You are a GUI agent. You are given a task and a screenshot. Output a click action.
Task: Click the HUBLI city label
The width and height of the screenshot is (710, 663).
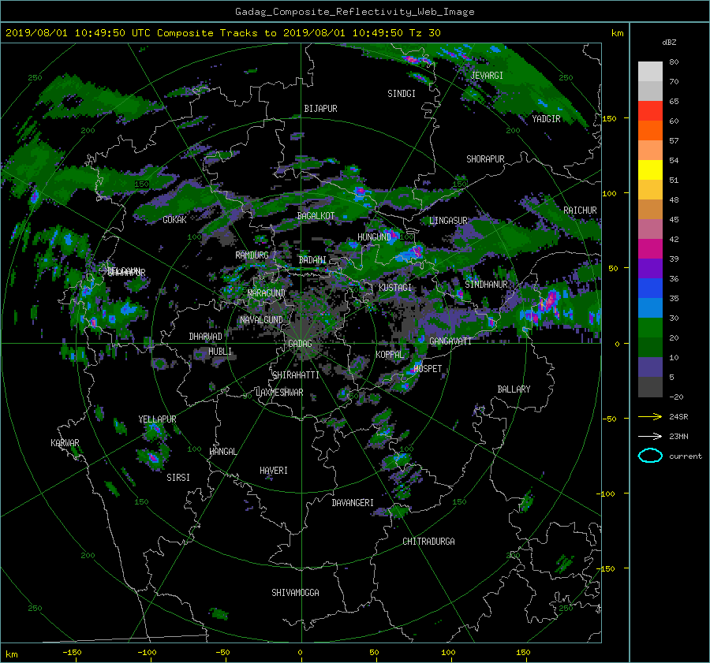(x=220, y=352)
